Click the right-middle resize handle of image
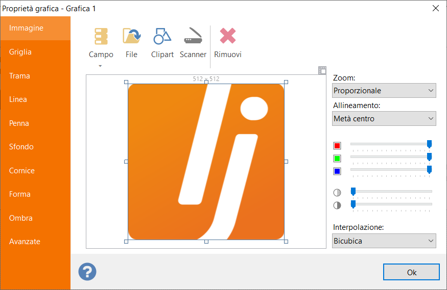Viewport: 447px width, 290px height. pyautogui.click(x=286, y=162)
